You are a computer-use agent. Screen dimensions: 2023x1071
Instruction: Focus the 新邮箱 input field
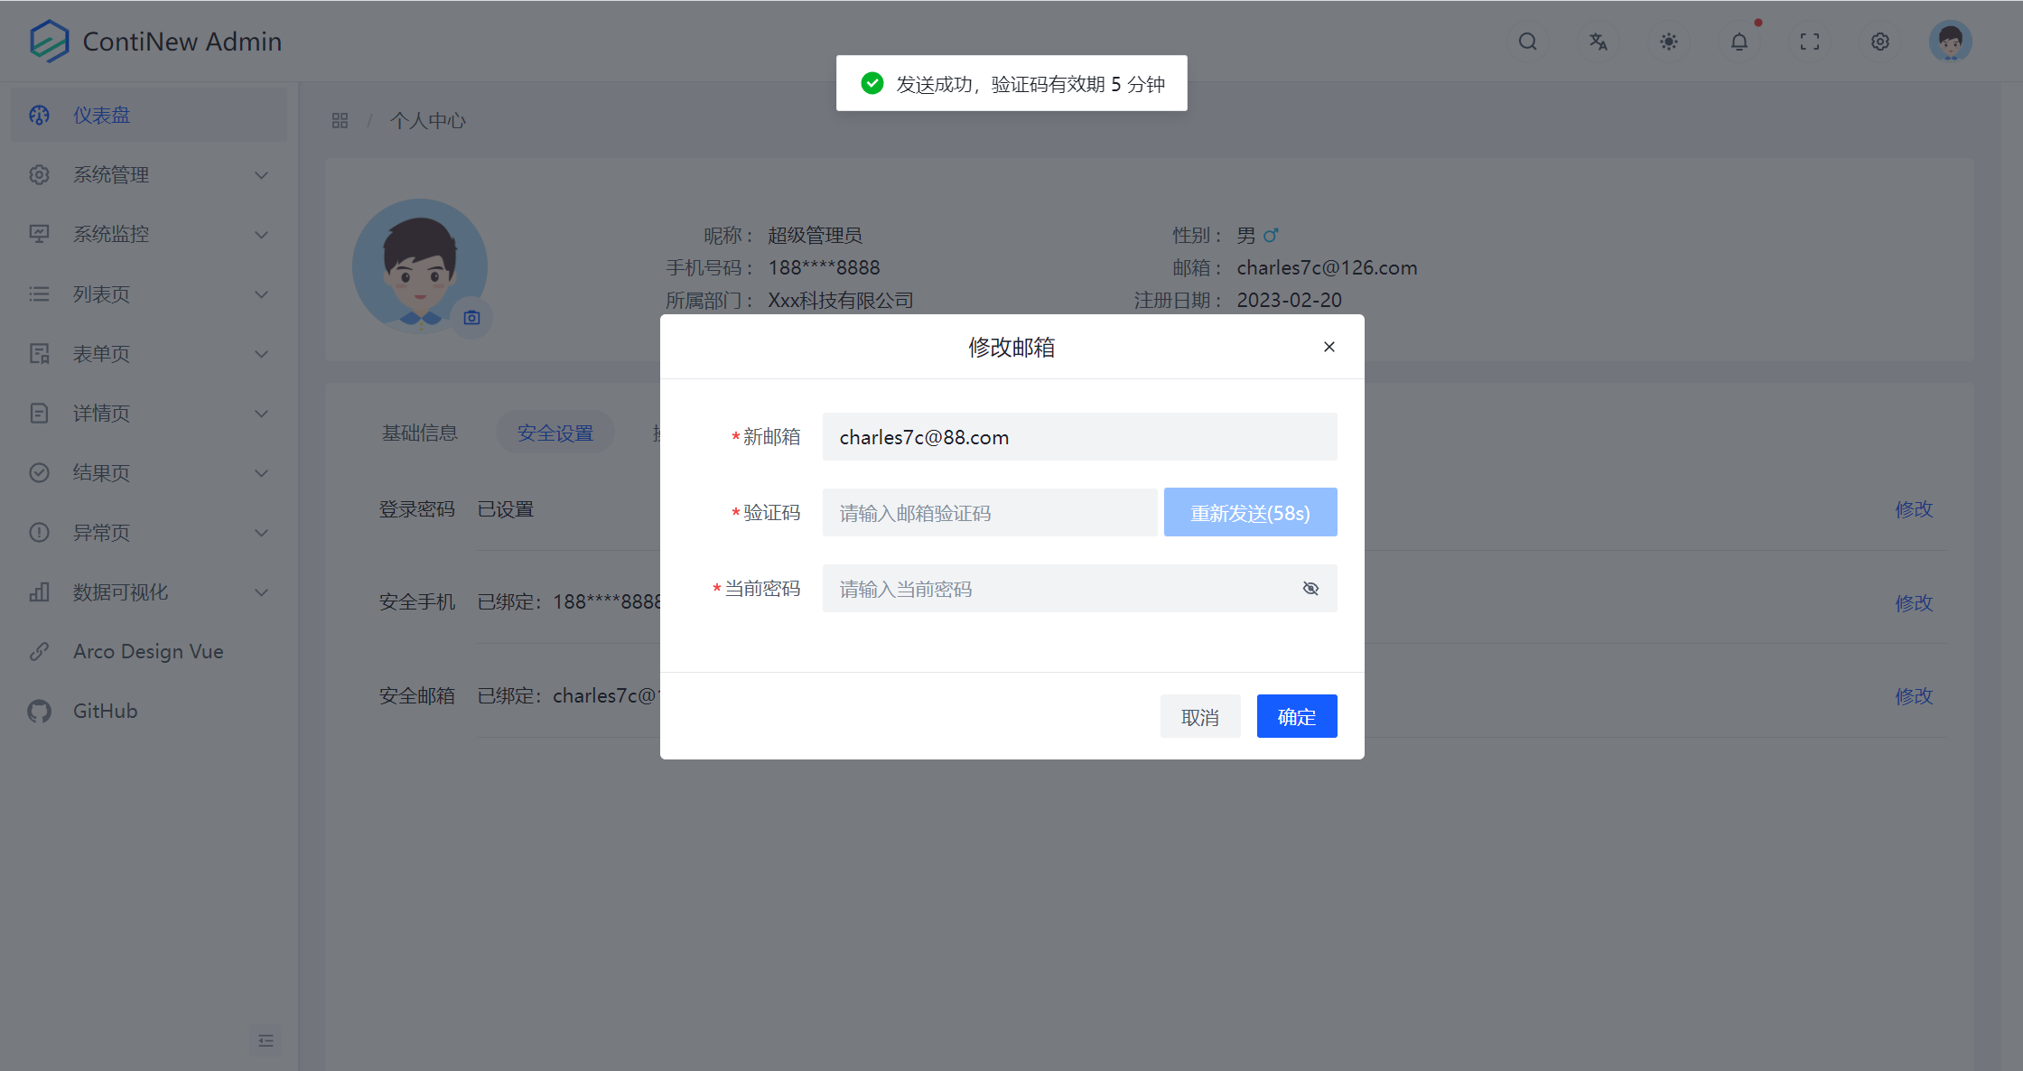coord(1079,437)
